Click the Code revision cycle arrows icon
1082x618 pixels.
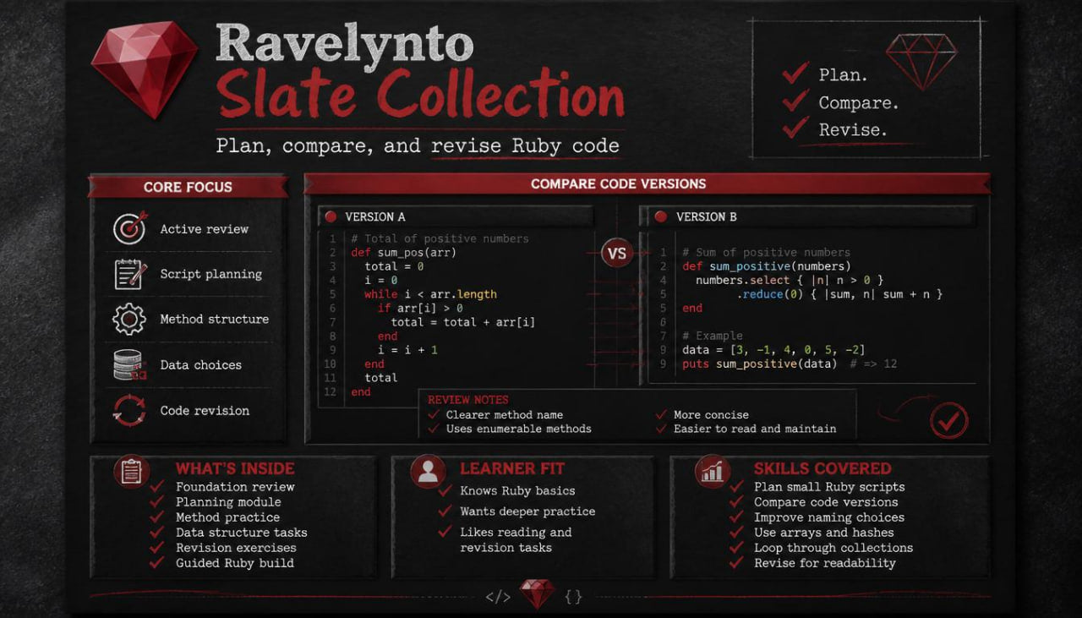(129, 411)
